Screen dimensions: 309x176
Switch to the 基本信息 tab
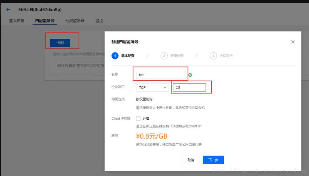click(17, 21)
